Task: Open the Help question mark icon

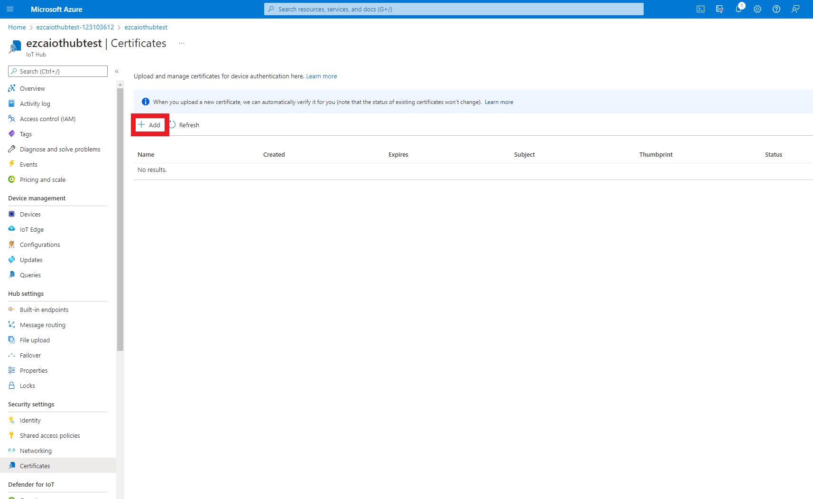Action: (x=776, y=9)
